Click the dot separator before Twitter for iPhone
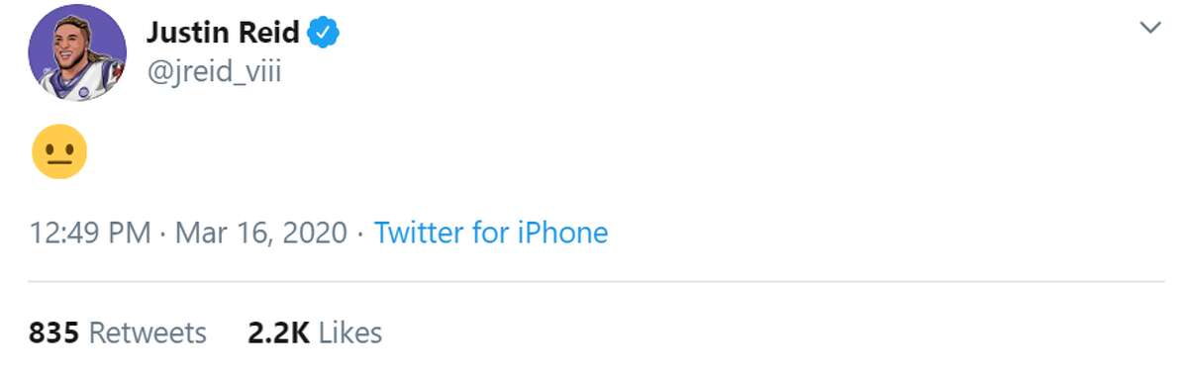This screenshot has width=1188, height=379. click(360, 235)
